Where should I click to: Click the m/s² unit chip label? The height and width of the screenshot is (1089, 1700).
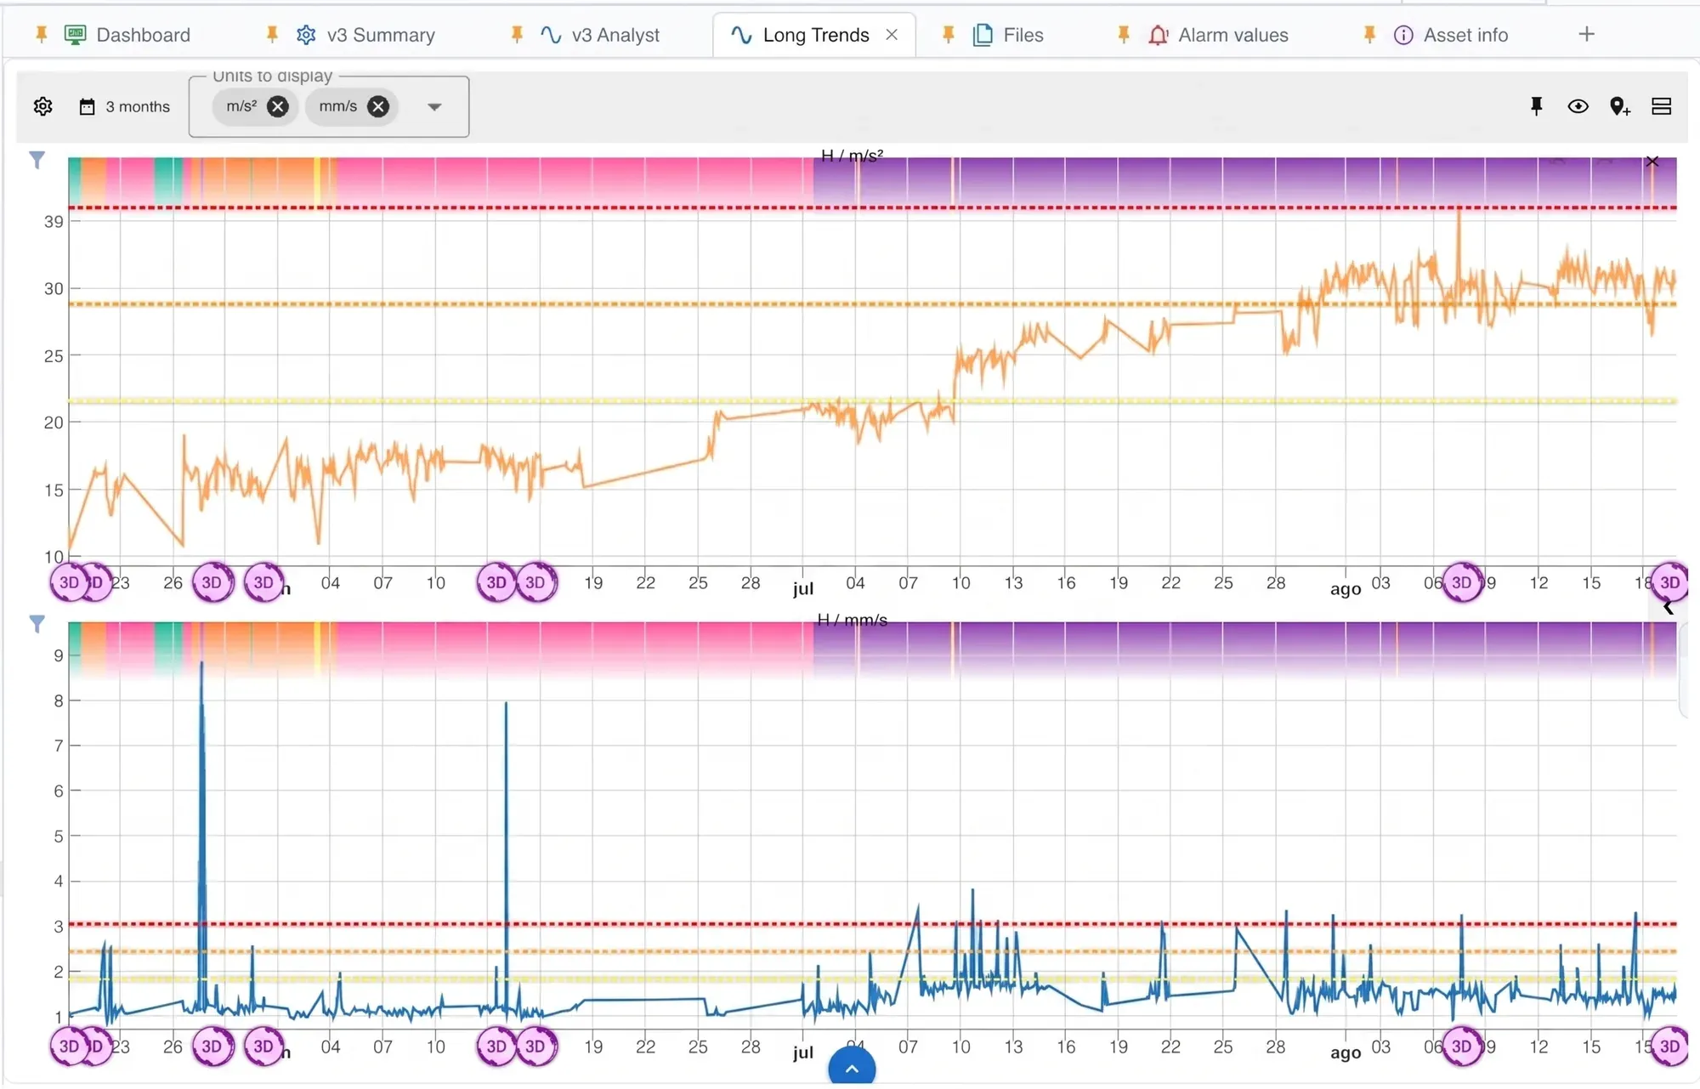point(241,106)
